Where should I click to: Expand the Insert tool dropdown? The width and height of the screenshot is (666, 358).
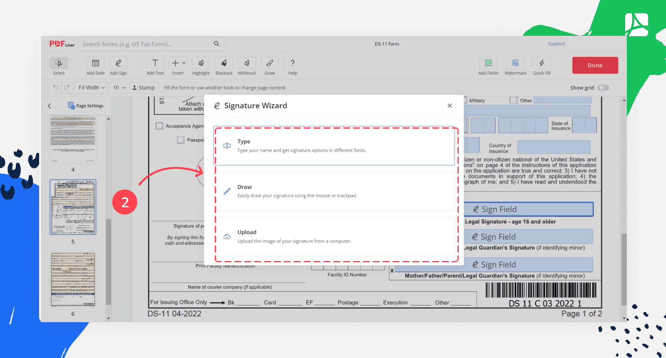coord(178,63)
